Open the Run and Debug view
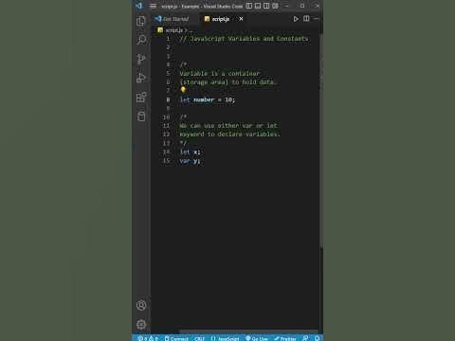 click(141, 78)
